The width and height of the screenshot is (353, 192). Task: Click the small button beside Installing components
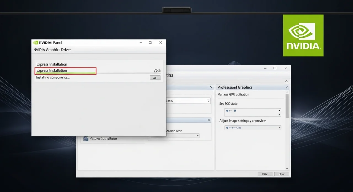155,78
